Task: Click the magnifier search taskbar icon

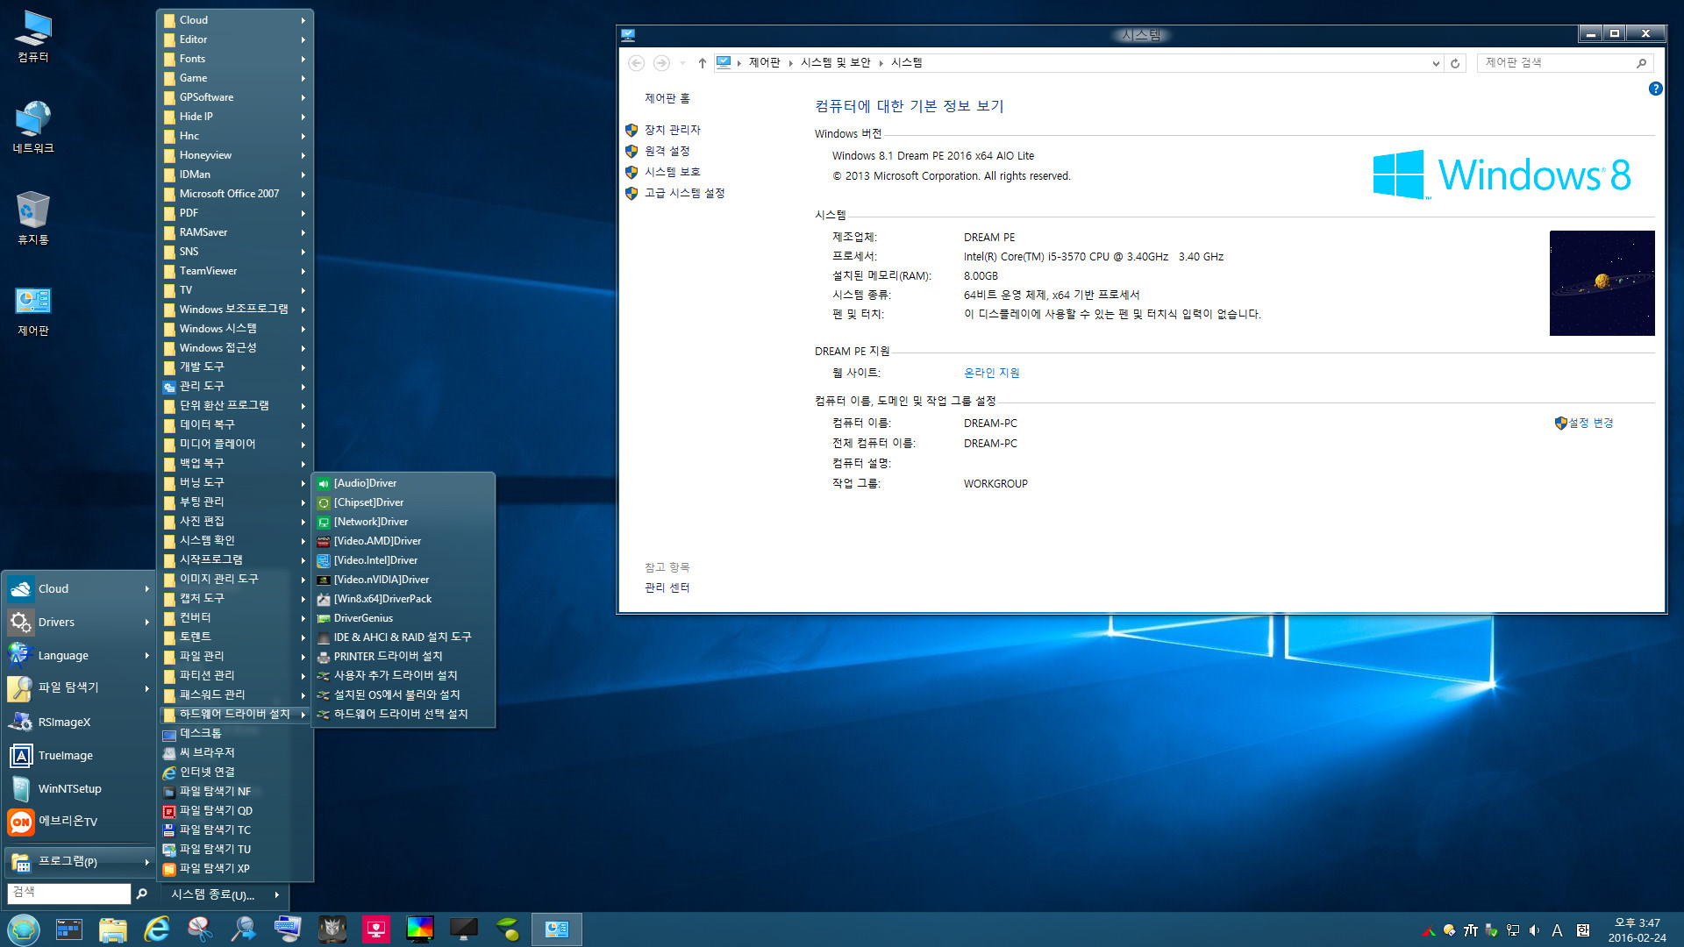Action: pos(243,929)
